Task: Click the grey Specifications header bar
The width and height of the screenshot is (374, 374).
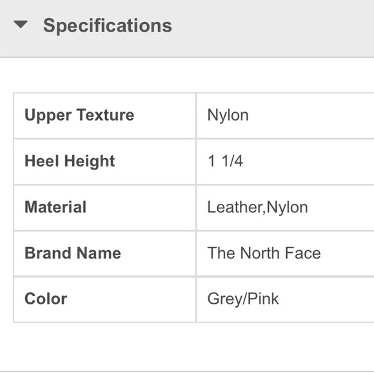Action: [x=187, y=28]
